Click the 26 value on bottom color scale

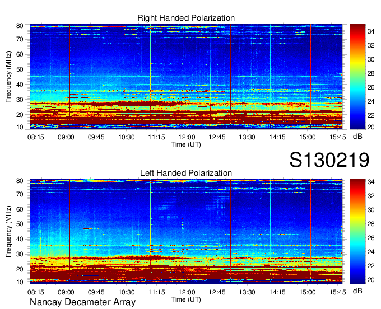[371, 238]
